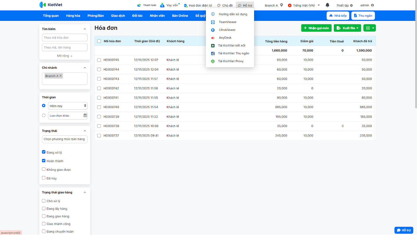This screenshot has width=417, height=235.
Task: Click the AnyDesk icon
Action: pos(213,38)
